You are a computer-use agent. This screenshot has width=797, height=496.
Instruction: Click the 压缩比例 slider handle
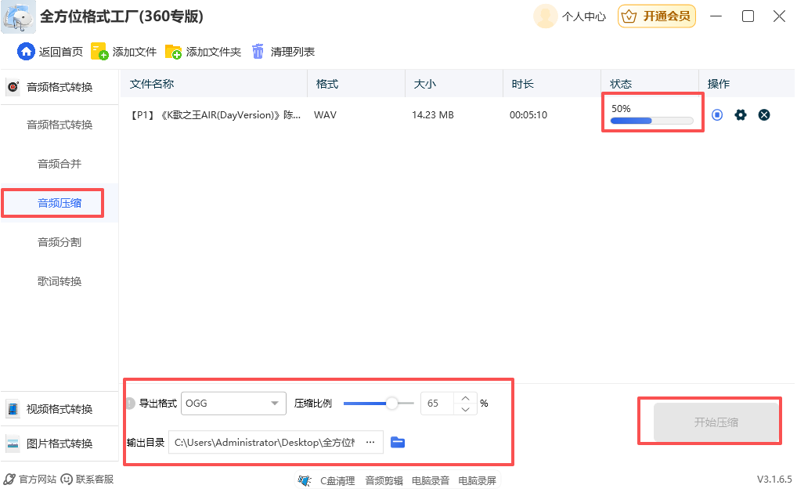pyautogui.click(x=391, y=404)
